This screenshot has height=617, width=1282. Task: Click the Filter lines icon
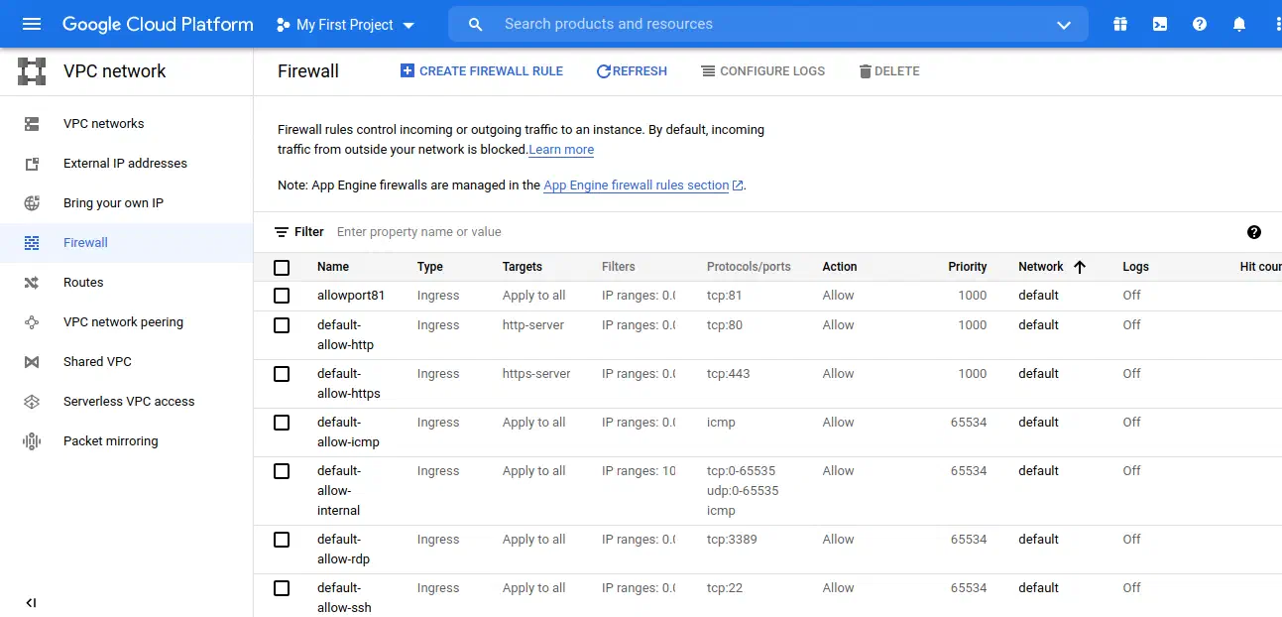point(282,232)
